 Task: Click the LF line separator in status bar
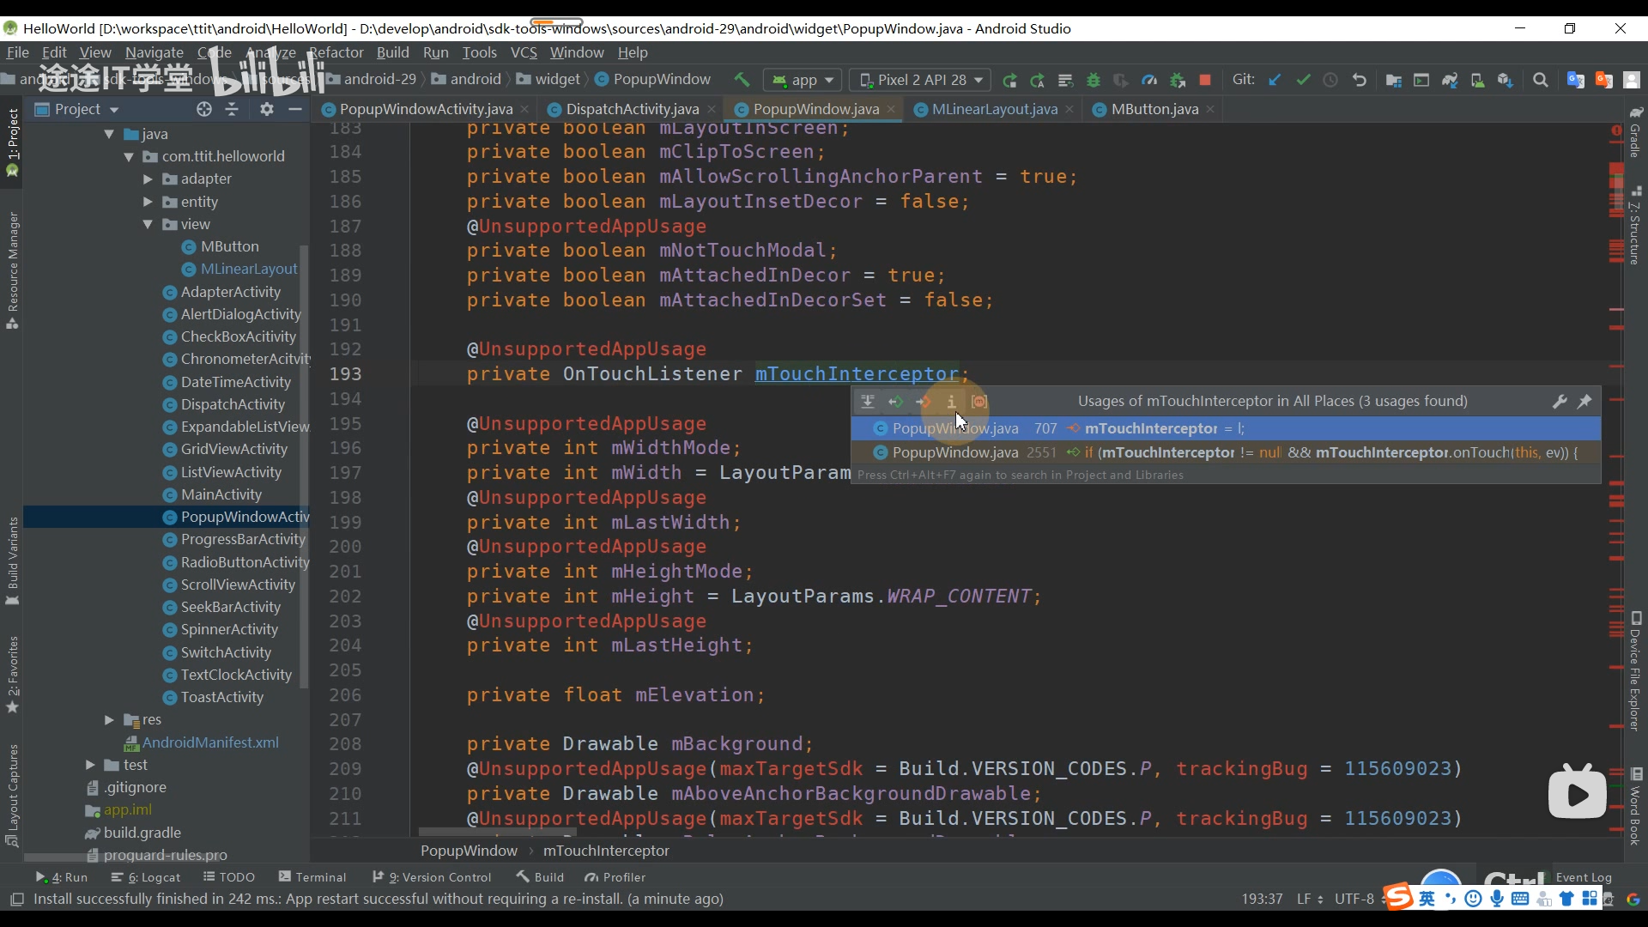(1309, 899)
